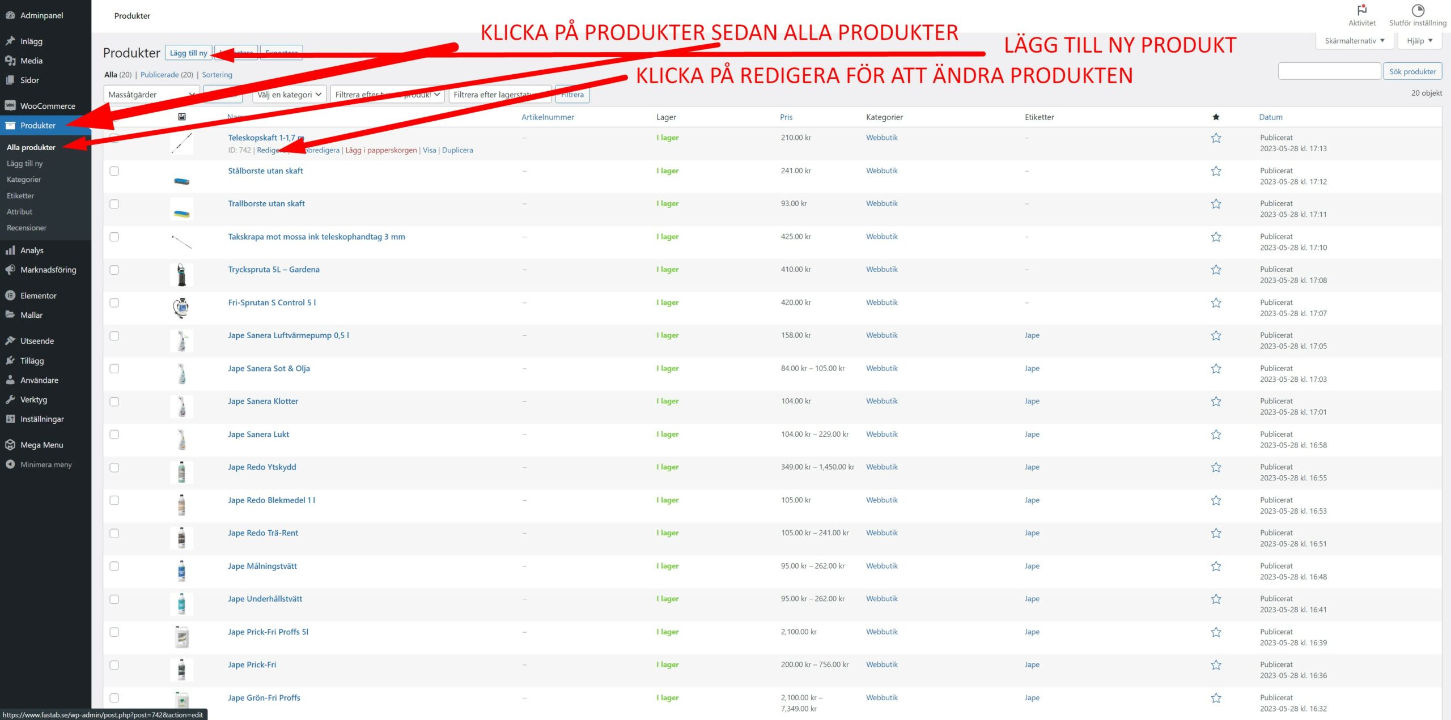Image resolution: width=1451 pixels, height=720 pixels.
Task: Click the Mega Menu icon
Action: [x=10, y=445]
